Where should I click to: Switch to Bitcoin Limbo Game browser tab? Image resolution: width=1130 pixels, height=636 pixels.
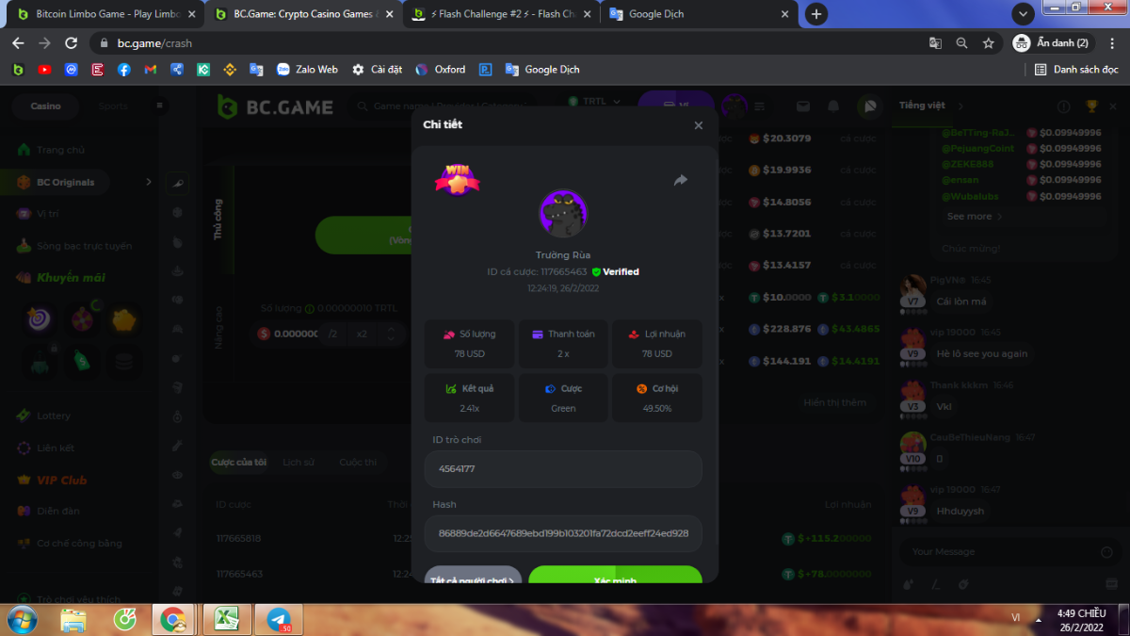click(x=105, y=14)
